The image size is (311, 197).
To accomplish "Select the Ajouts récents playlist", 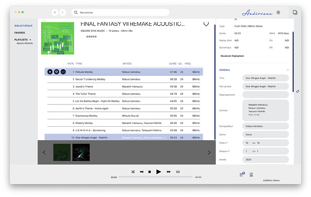I will click(25, 43).
